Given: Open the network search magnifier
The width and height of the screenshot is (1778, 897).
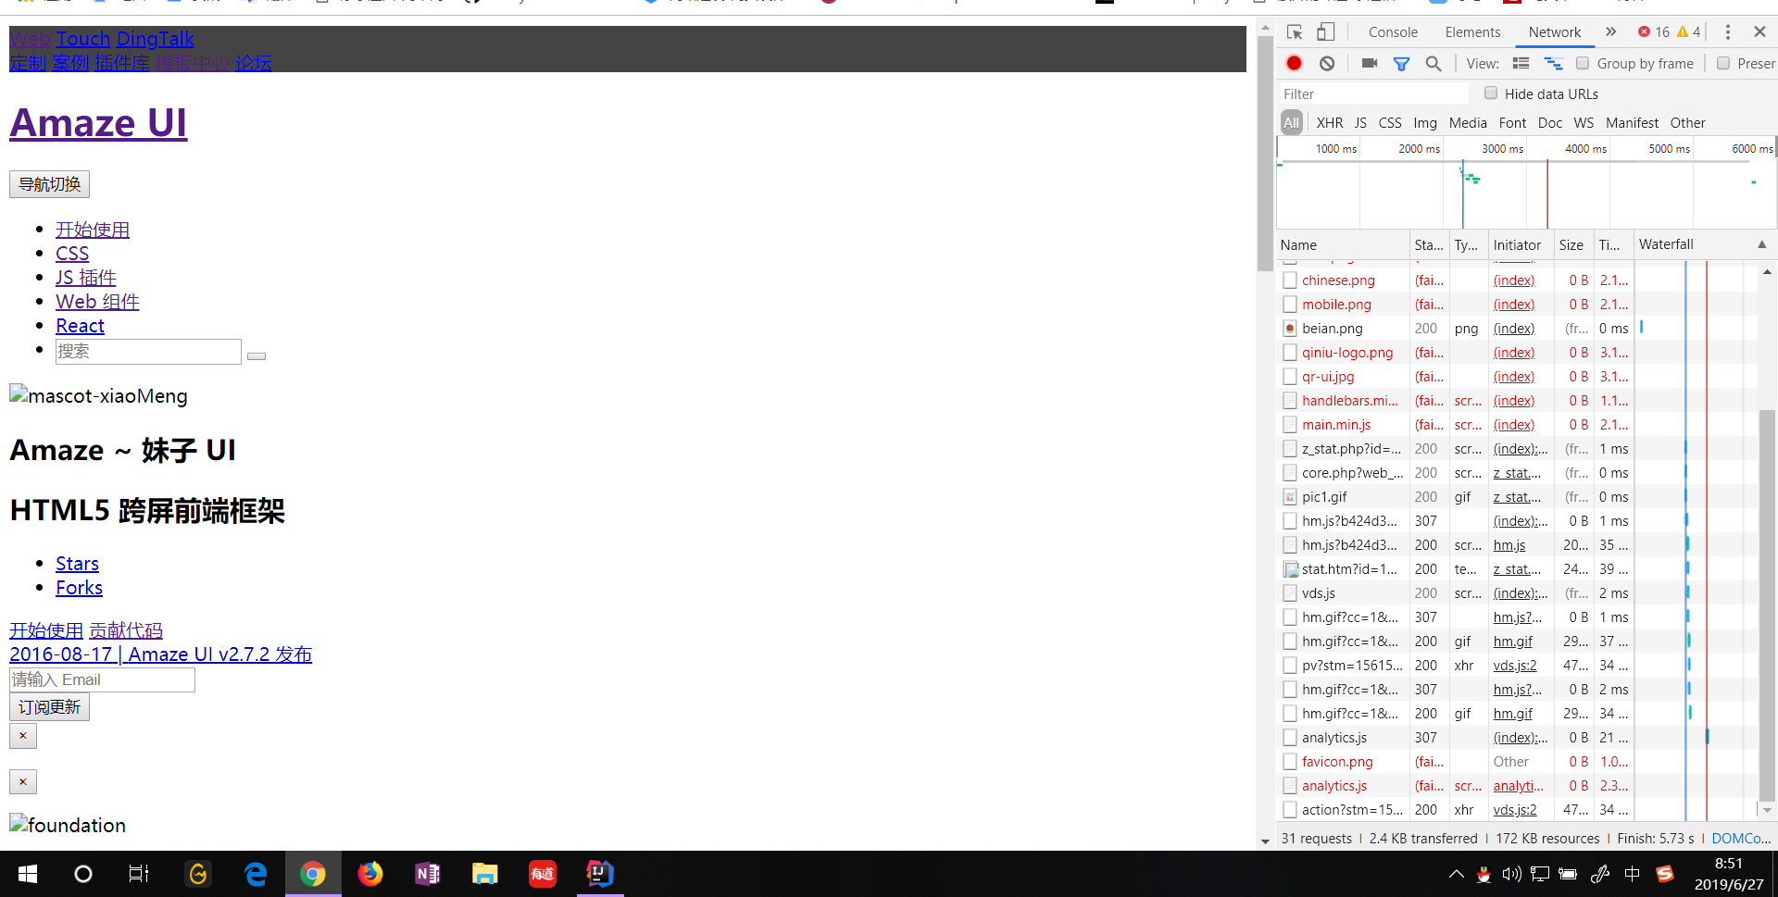Looking at the screenshot, I should [x=1434, y=64].
